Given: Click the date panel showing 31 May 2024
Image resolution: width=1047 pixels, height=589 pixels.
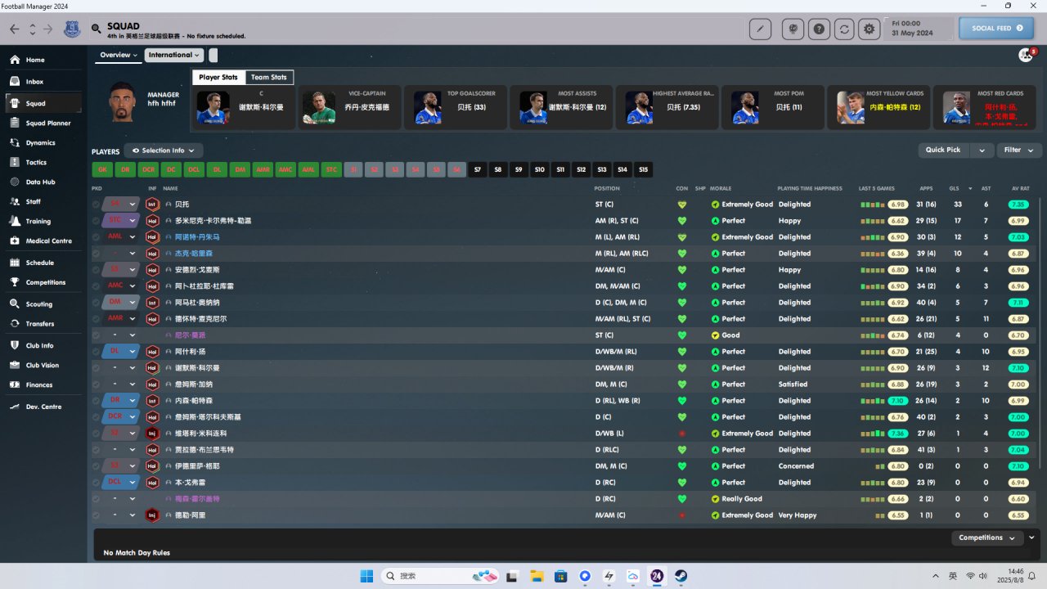Looking at the screenshot, I should pyautogui.click(x=919, y=29).
